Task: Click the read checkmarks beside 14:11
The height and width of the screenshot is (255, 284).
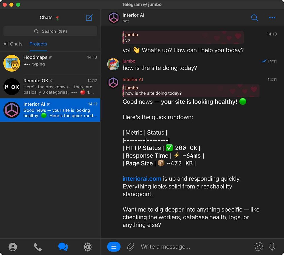Action: (264, 61)
